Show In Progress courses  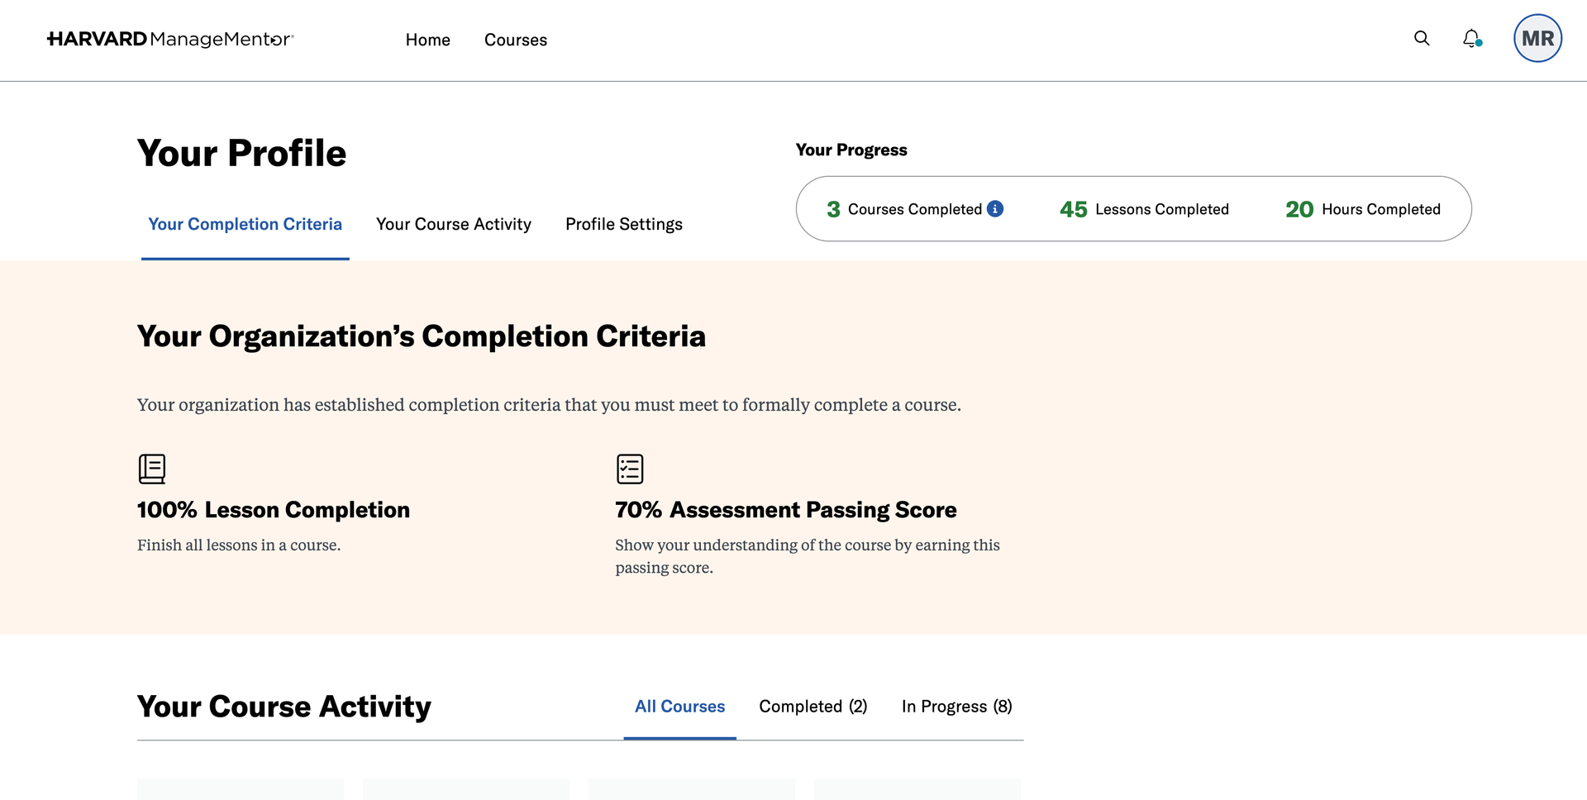click(x=956, y=707)
